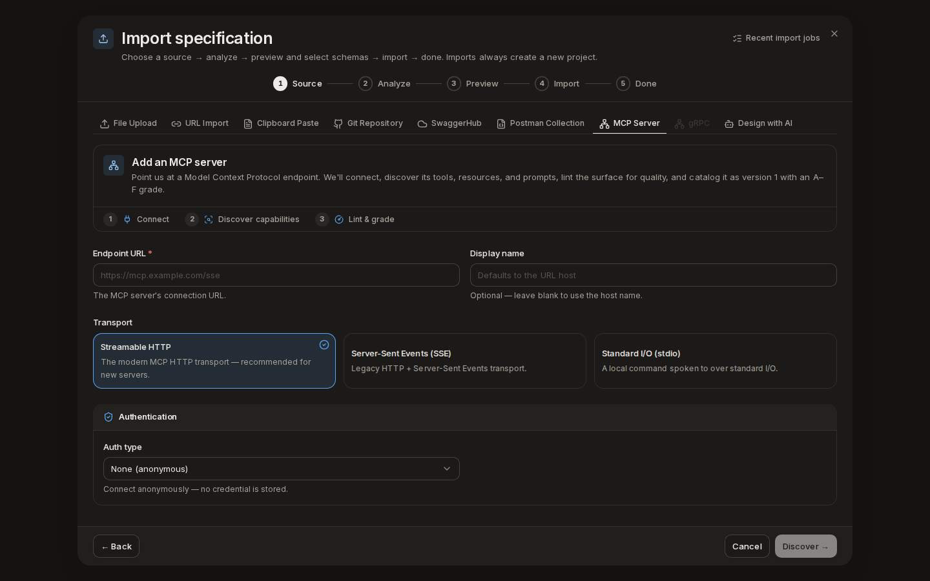Click the Import step indicator
The width and height of the screenshot is (930, 581).
tap(557, 84)
